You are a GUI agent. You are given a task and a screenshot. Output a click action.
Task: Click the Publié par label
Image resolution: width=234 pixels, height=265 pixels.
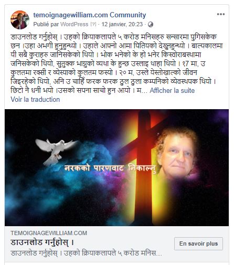click(x=46, y=24)
